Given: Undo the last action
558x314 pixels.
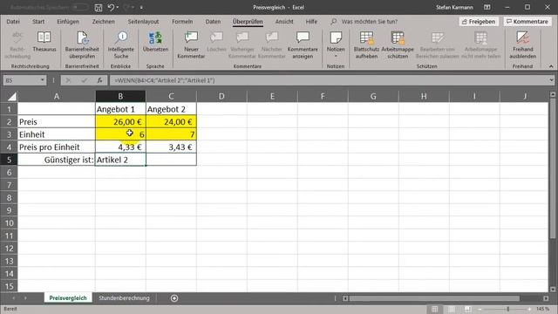Looking at the screenshot, I should pos(111,8).
